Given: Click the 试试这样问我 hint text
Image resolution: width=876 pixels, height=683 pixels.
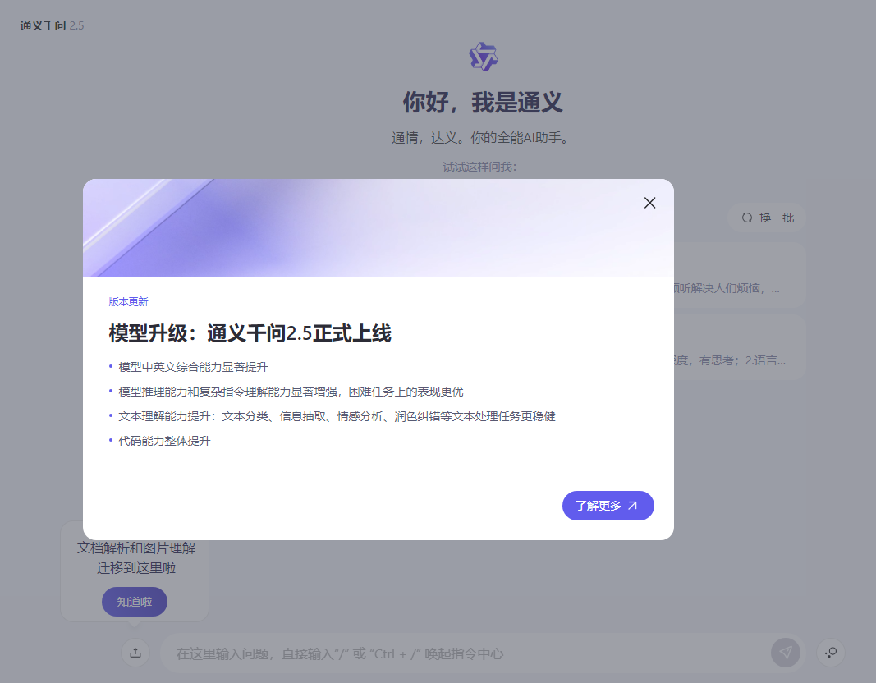Looking at the screenshot, I should pyautogui.click(x=480, y=167).
